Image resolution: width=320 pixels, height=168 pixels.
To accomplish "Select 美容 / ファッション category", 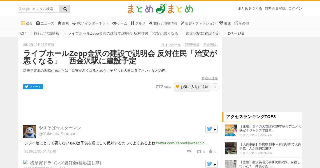I will coord(198,23).
